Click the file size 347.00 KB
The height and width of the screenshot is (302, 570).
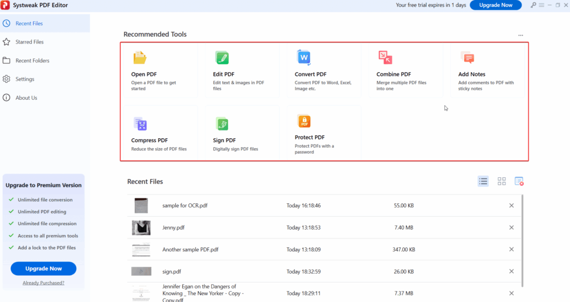tap(404, 250)
